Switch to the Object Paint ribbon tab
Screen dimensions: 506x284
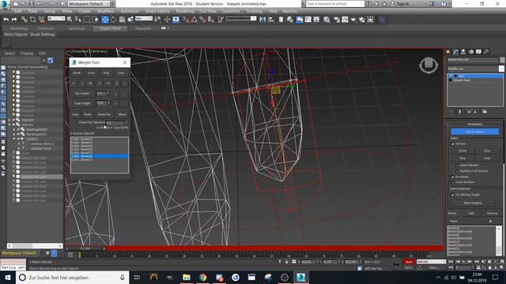(x=110, y=28)
